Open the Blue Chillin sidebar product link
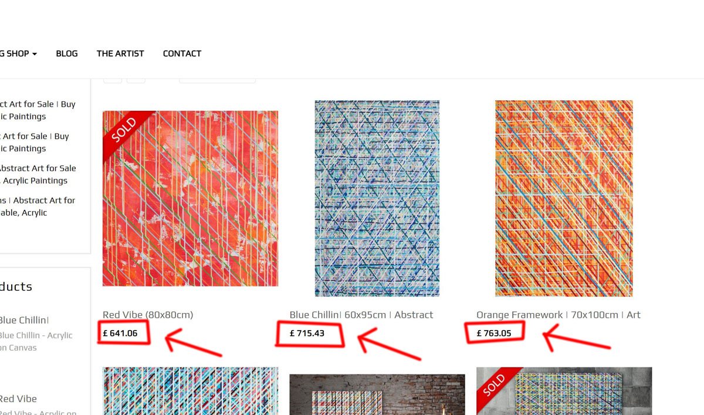This screenshot has height=415, width=704. point(24,320)
